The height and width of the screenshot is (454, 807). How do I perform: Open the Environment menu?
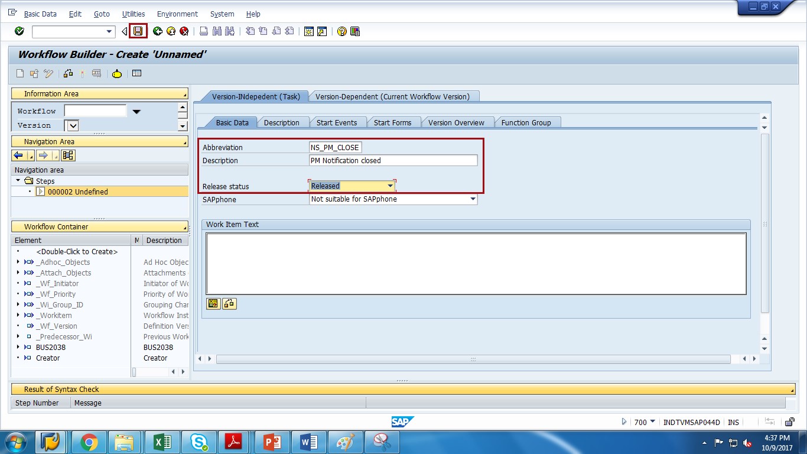(177, 14)
